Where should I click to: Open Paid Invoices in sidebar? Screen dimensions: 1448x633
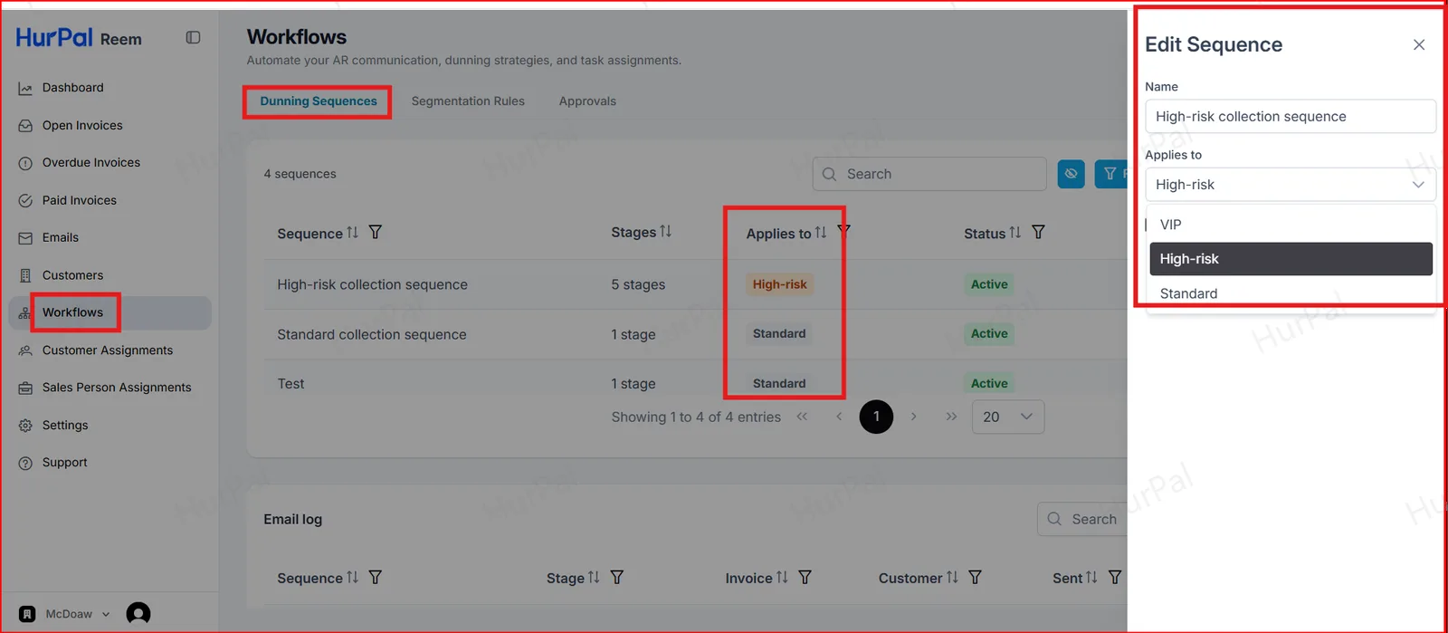79,200
